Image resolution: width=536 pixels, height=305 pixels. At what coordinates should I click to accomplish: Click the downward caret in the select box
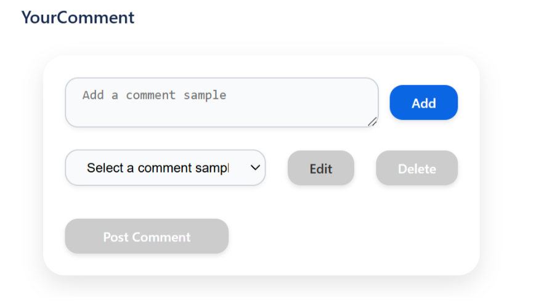pos(255,168)
